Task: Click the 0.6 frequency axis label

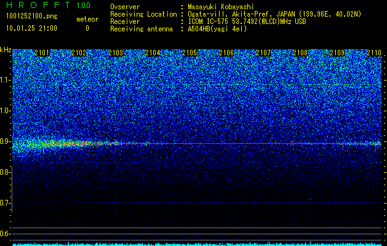Action: pos(6,234)
